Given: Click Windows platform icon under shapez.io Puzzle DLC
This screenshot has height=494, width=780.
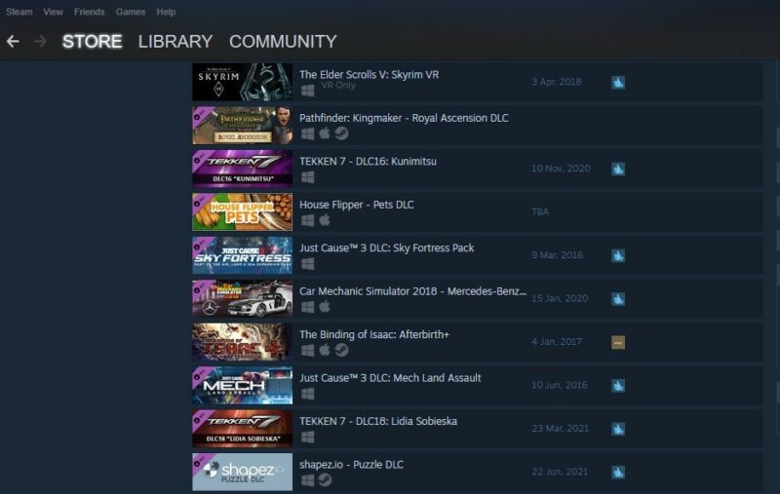Looking at the screenshot, I should [308, 480].
